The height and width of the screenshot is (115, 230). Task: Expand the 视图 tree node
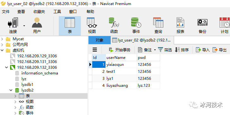tap(15, 102)
